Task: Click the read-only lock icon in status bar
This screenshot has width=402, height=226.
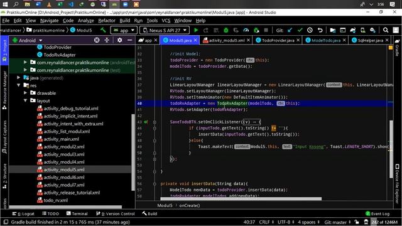Action: (357, 222)
